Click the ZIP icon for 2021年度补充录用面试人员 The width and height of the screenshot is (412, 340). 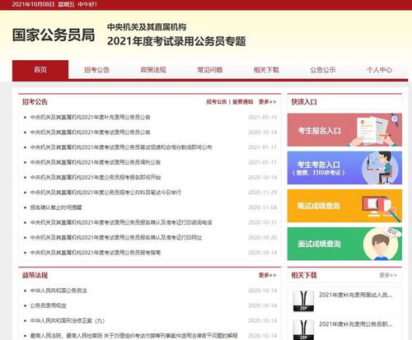(303, 301)
